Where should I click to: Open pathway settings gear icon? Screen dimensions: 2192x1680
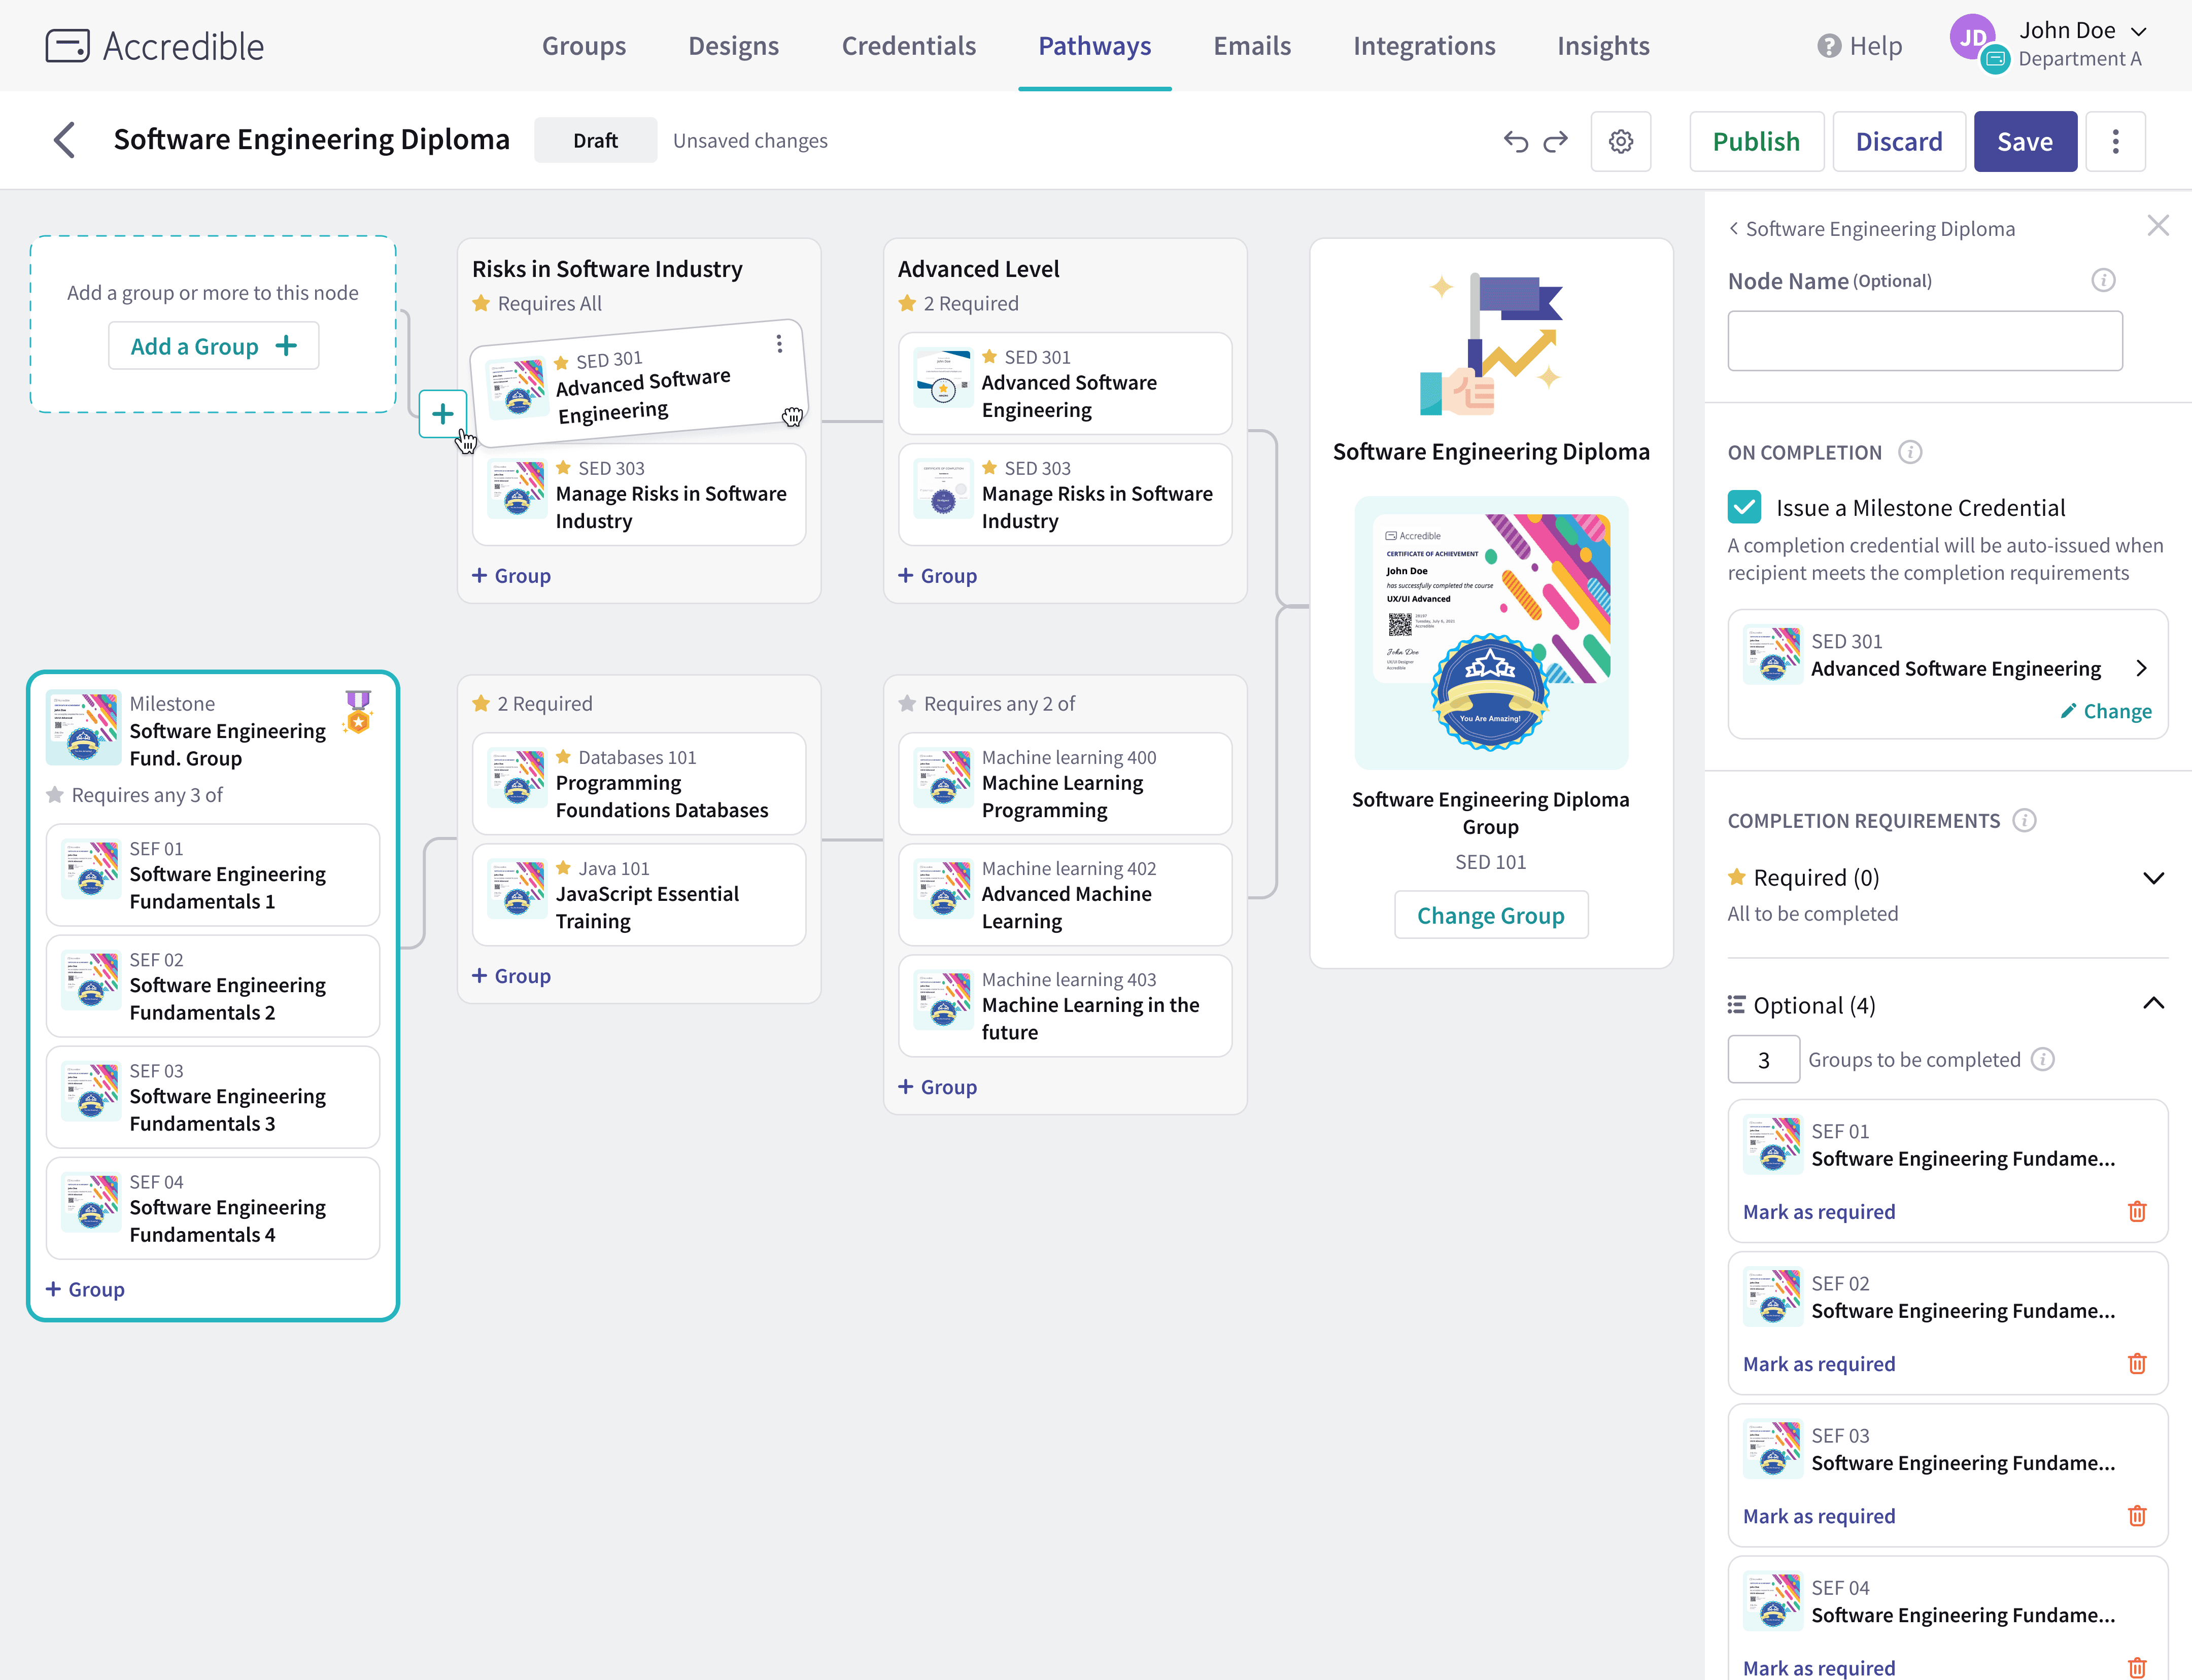[1621, 141]
